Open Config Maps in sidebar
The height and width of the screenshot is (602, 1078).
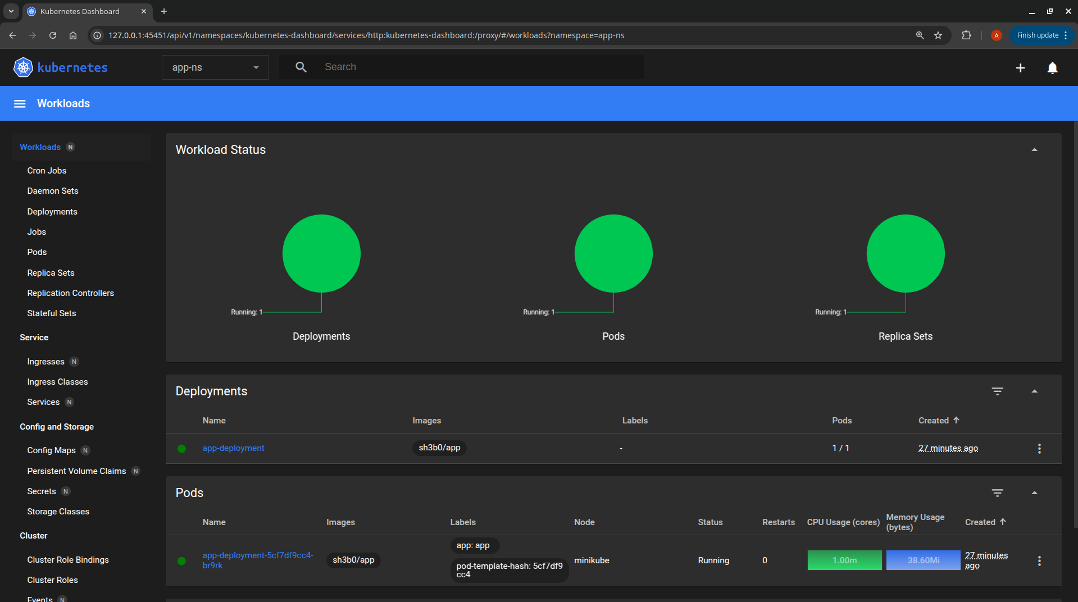point(51,450)
